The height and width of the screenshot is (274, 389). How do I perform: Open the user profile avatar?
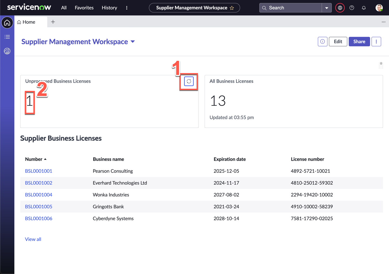379,8
